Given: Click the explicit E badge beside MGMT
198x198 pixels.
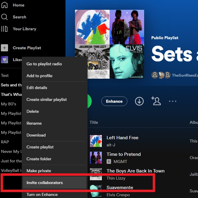Looking at the screenshot, I should tap(109, 161).
